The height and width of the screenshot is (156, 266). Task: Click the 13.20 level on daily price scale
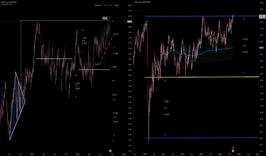click(x=130, y=151)
